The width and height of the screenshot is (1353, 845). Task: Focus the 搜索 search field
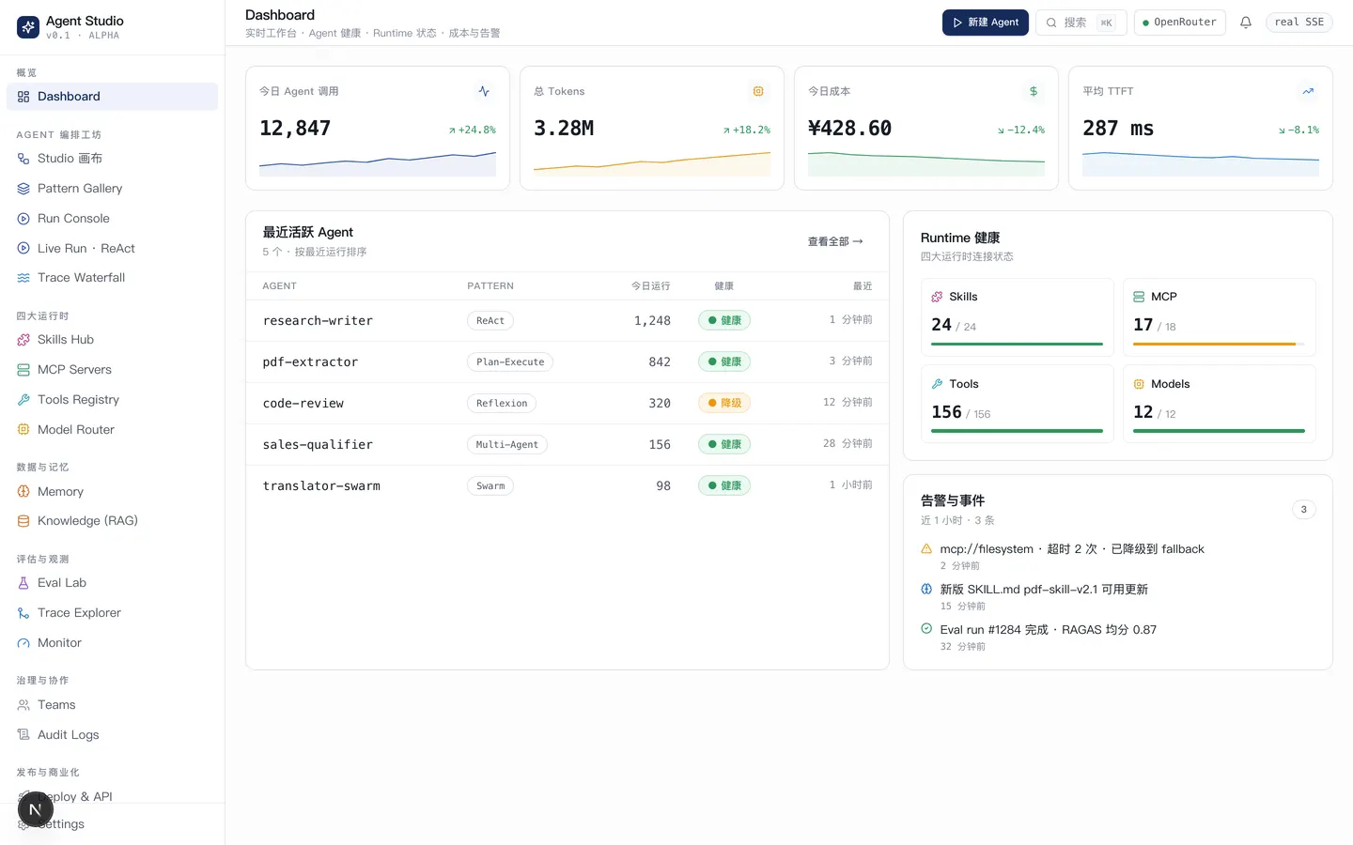pos(1081,23)
